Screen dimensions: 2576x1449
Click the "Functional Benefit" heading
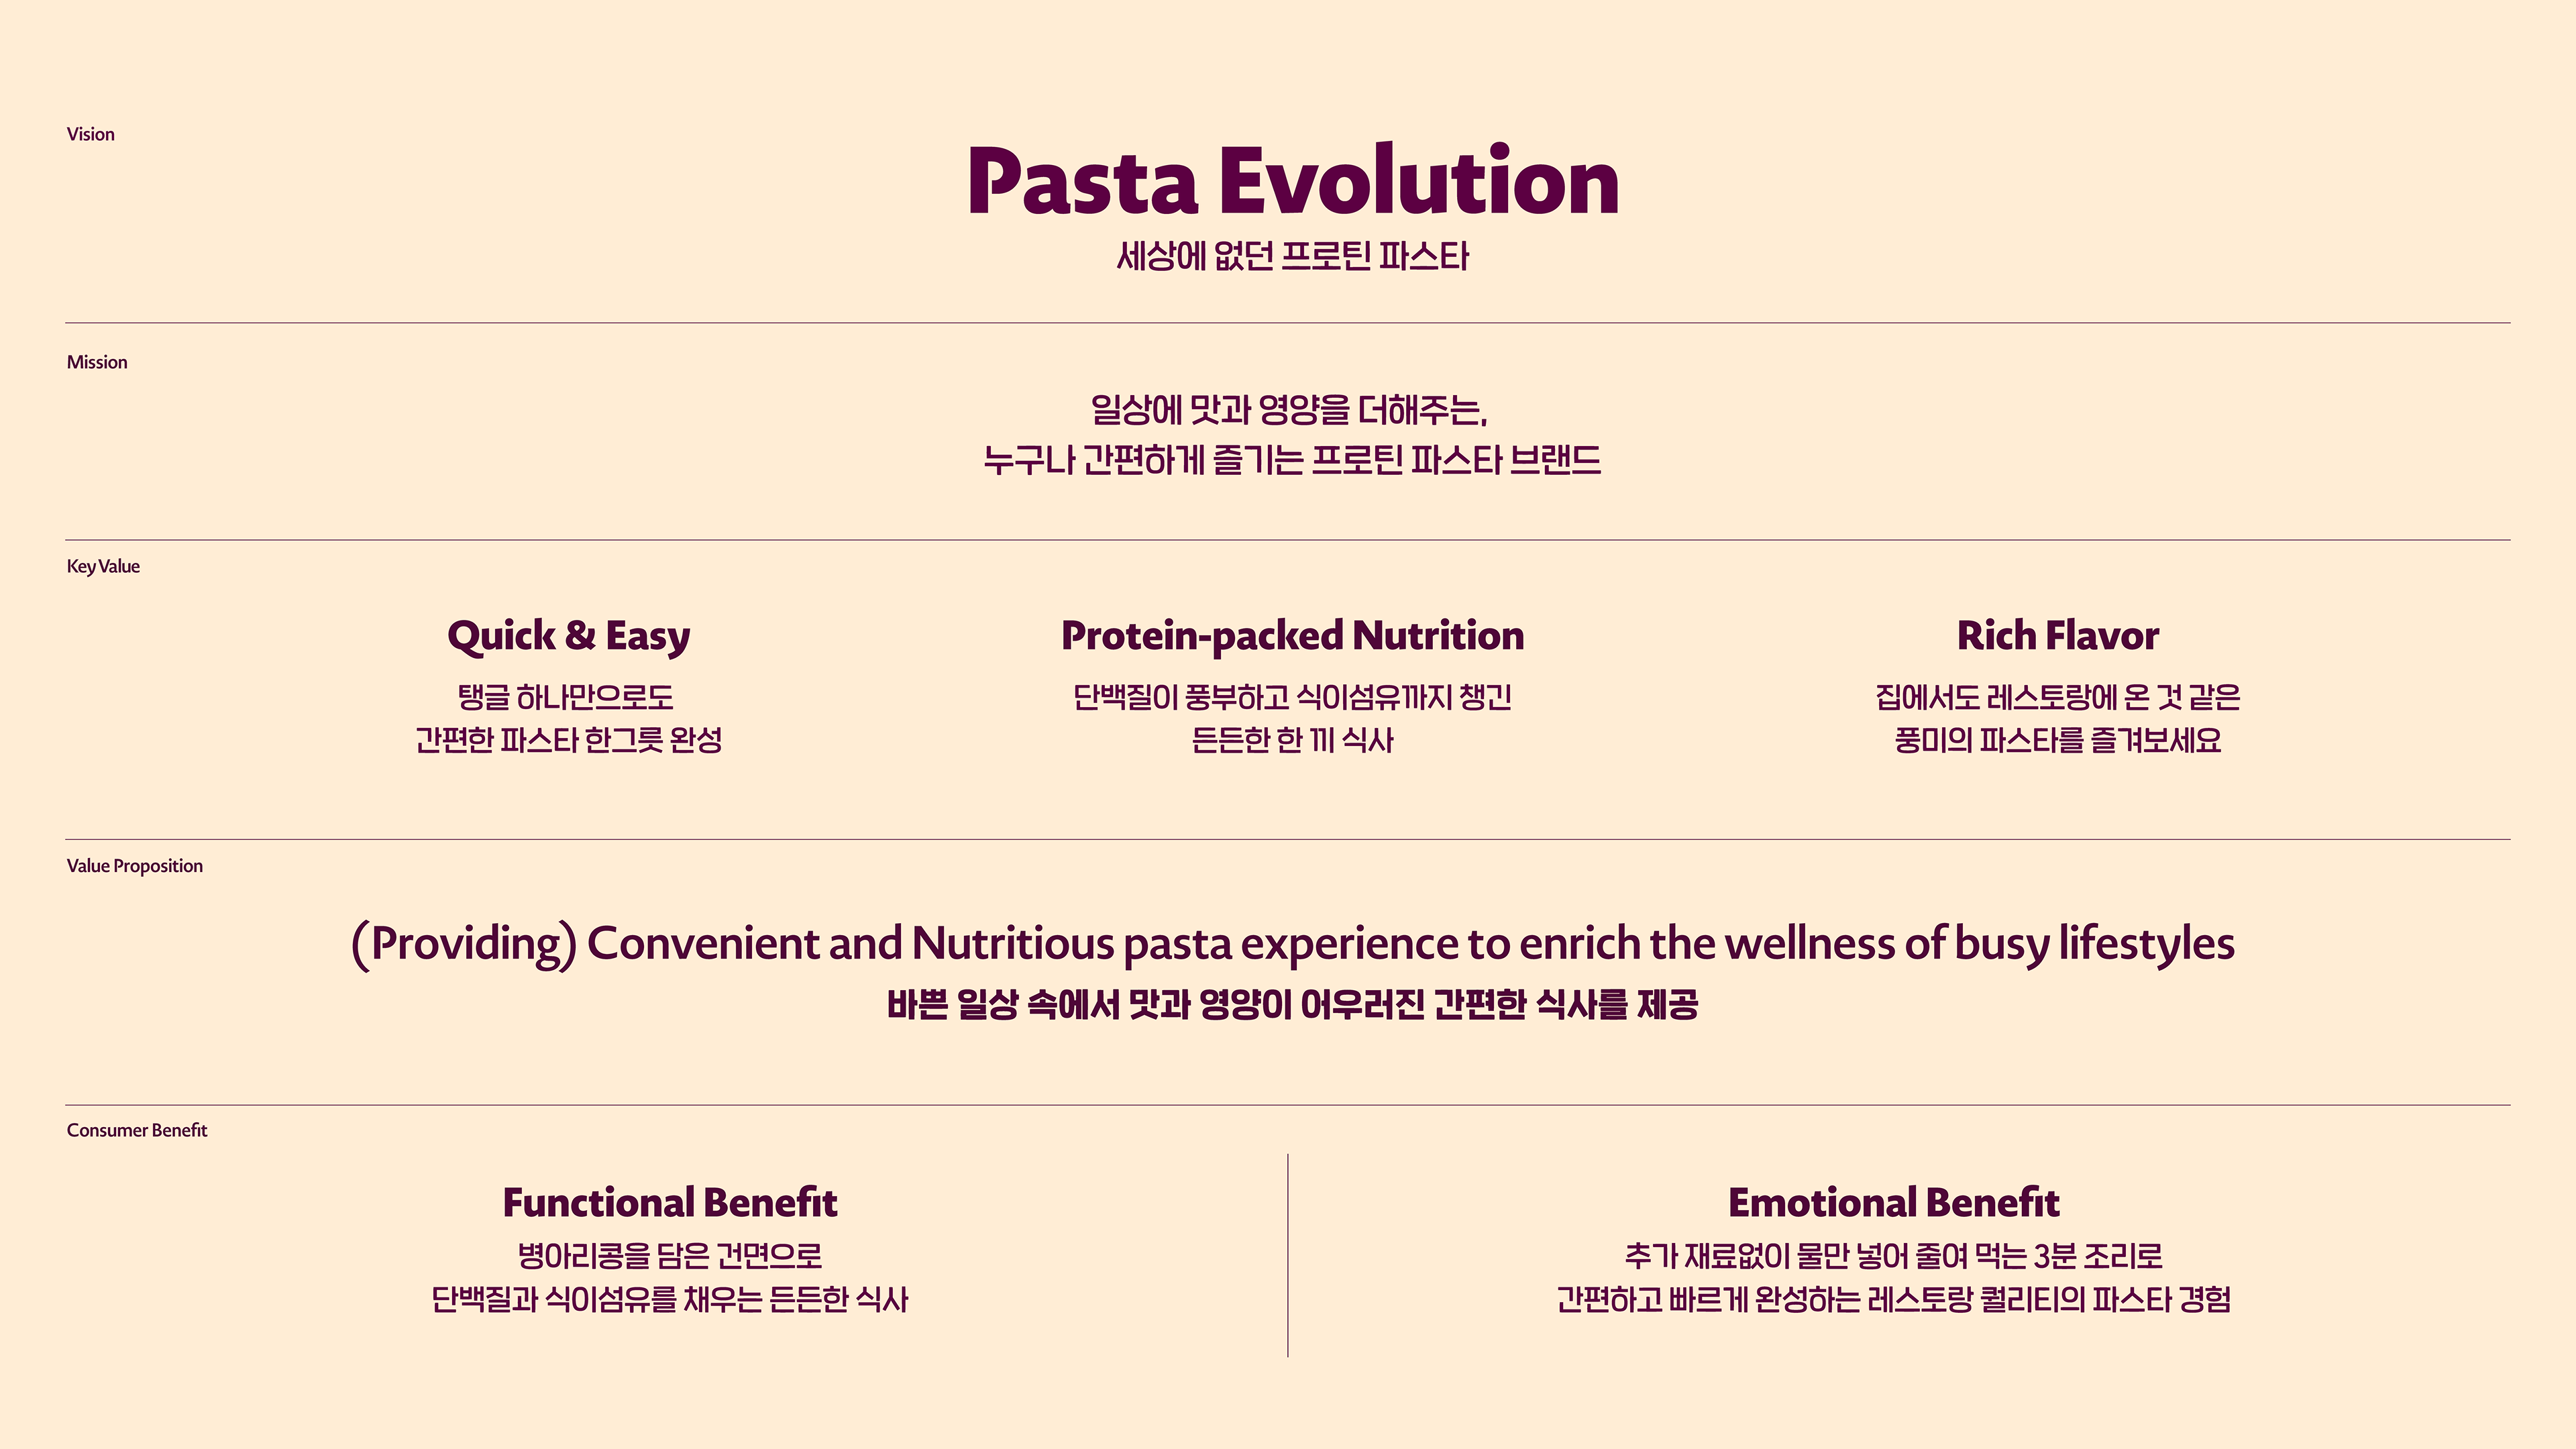click(x=670, y=1203)
